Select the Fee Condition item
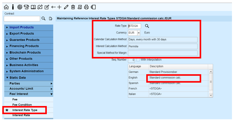 tap(22, 105)
